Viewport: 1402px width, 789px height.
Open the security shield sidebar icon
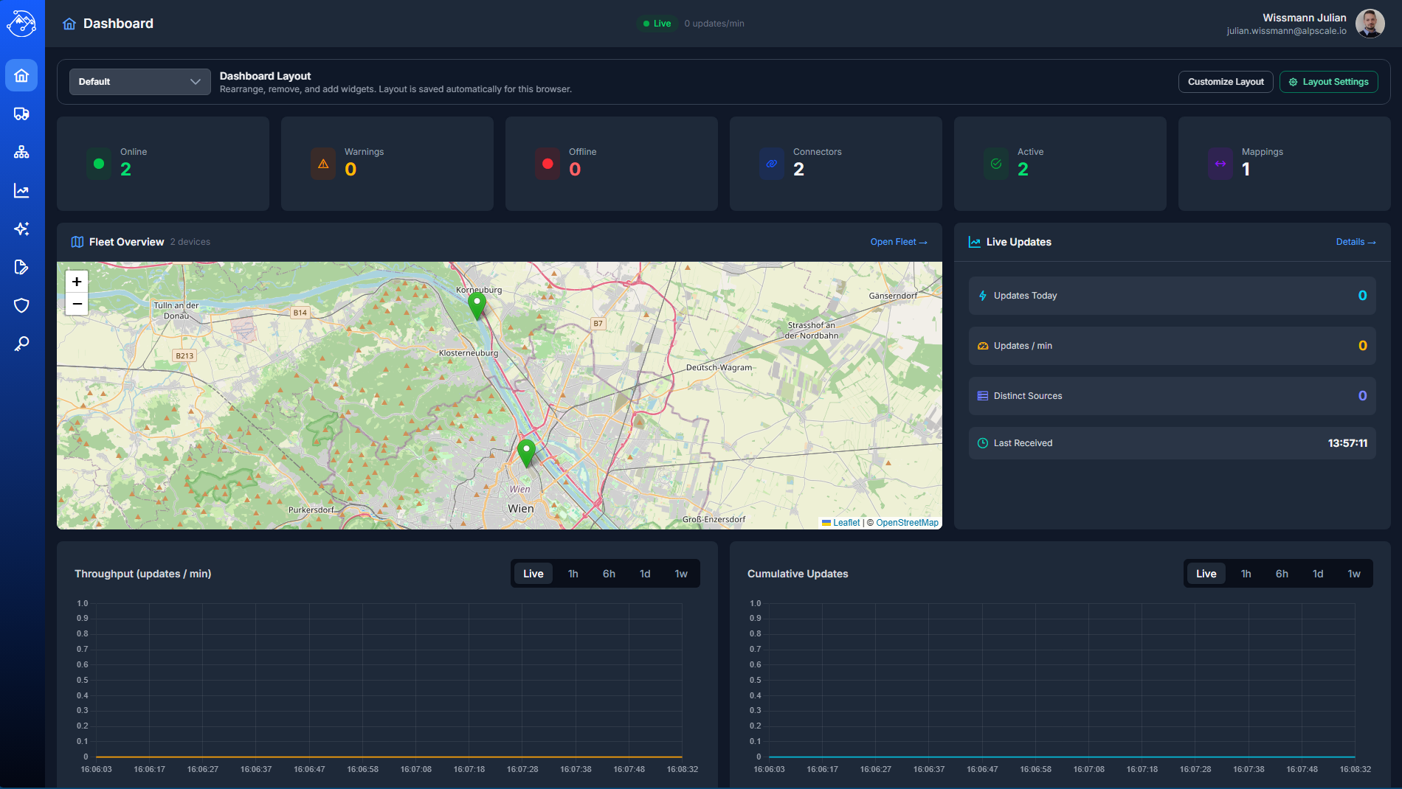click(21, 305)
